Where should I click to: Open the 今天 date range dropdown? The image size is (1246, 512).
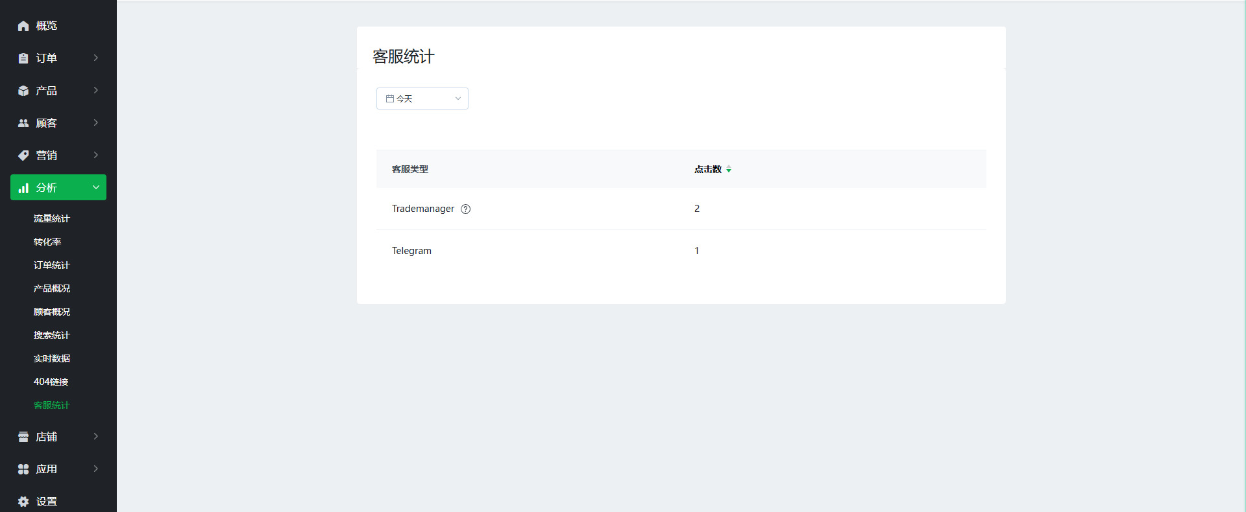click(422, 99)
